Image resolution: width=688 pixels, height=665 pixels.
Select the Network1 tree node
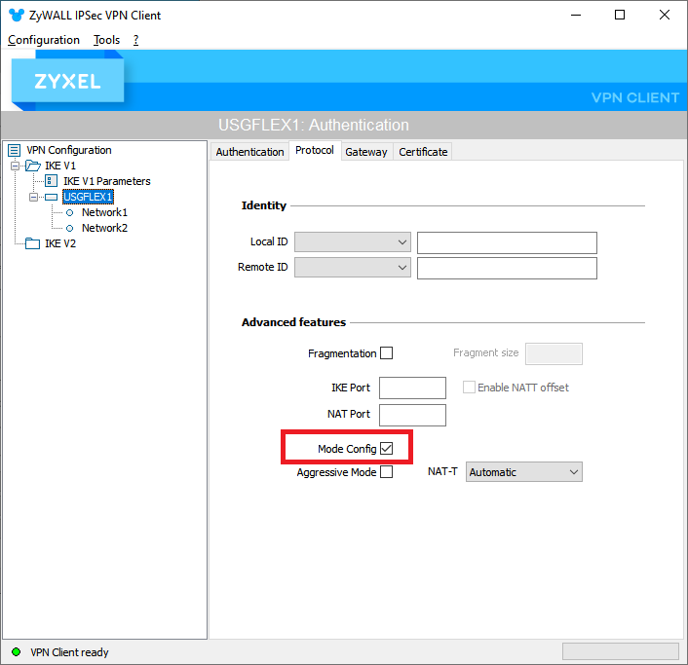[x=104, y=212]
